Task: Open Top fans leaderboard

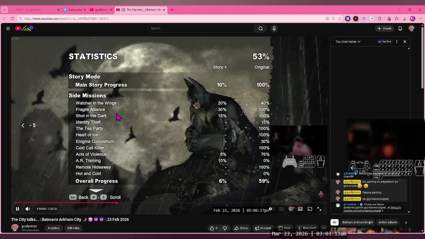Action: pos(384,41)
